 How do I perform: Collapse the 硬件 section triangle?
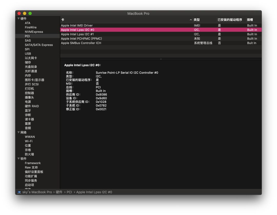point(18,18)
